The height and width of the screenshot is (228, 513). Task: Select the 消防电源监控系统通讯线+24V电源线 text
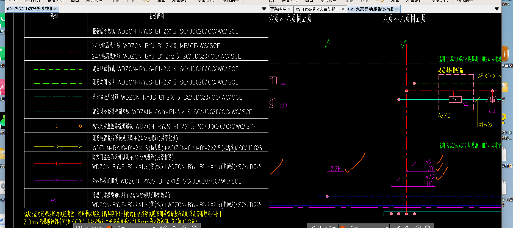point(135,138)
